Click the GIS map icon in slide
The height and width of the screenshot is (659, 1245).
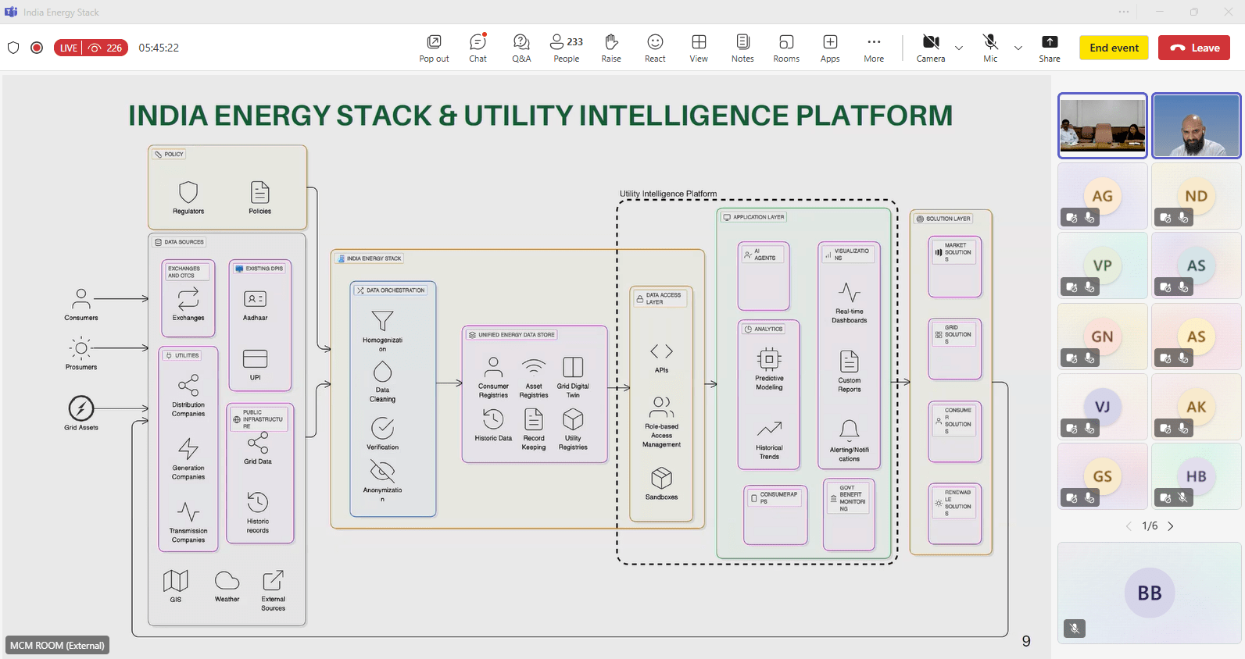176,581
